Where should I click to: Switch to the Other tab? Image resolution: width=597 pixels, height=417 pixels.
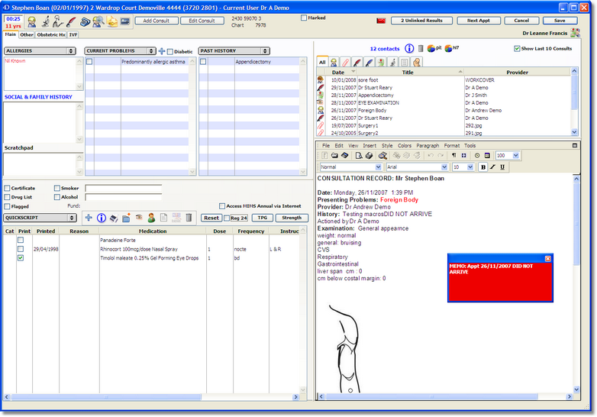27,34
